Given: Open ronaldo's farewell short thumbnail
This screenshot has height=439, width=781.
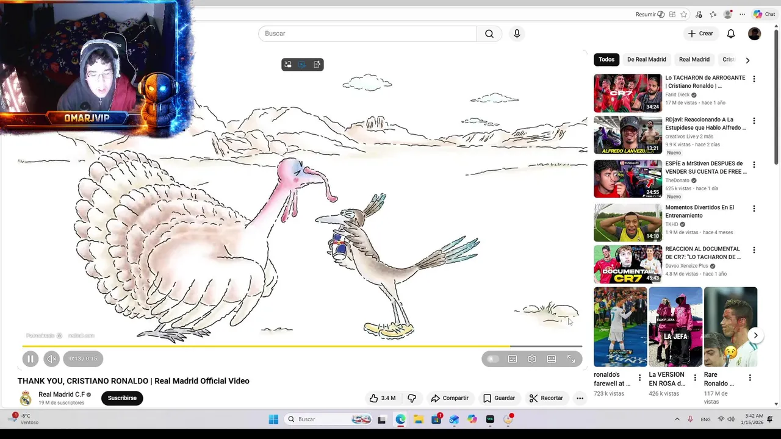Looking at the screenshot, I should [x=621, y=327].
